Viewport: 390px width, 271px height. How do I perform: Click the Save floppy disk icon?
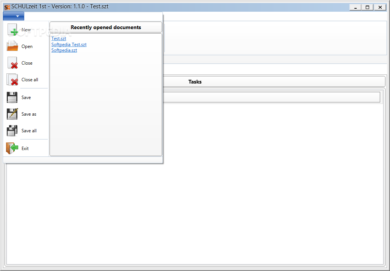[x=12, y=97]
